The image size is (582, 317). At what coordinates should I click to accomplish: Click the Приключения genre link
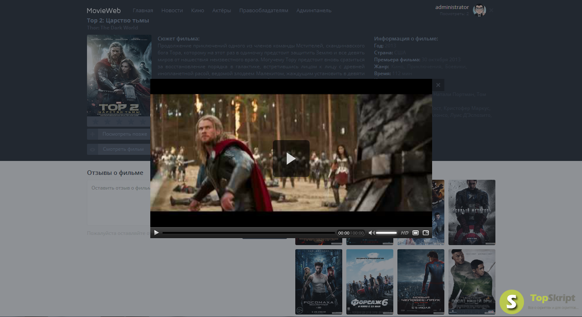pos(424,67)
